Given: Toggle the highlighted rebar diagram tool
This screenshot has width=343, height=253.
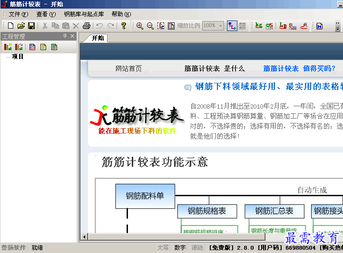Looking at the screenshot, I should 232,26.
